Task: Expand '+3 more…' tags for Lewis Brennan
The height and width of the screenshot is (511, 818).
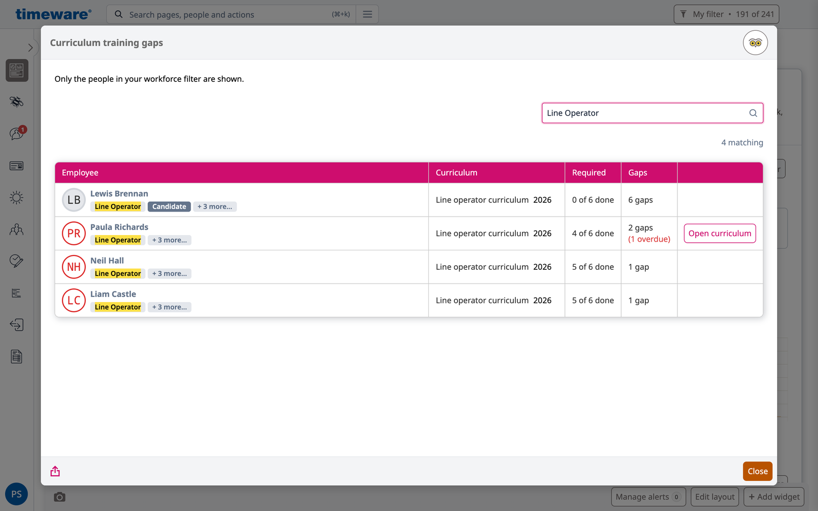Action: pos(215,206)
